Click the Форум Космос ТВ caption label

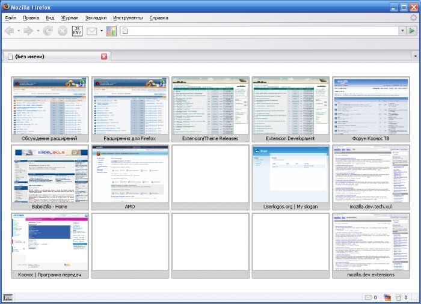(x=370, y=138)
